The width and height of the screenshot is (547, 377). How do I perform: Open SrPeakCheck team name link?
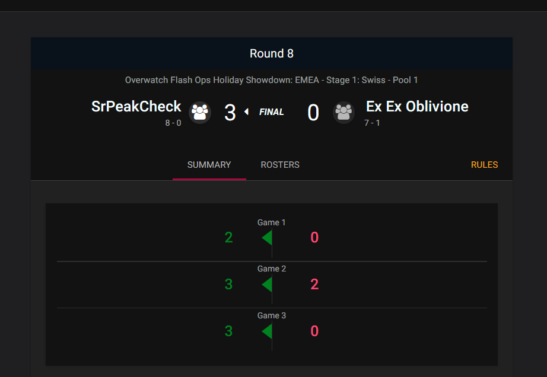(x=136, y=107)
